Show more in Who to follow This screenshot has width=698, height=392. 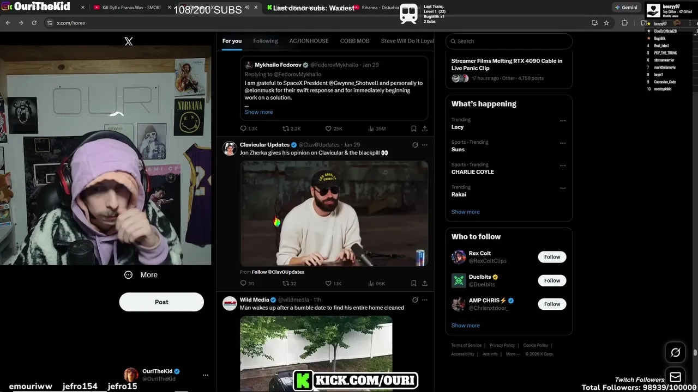(466, 326)
